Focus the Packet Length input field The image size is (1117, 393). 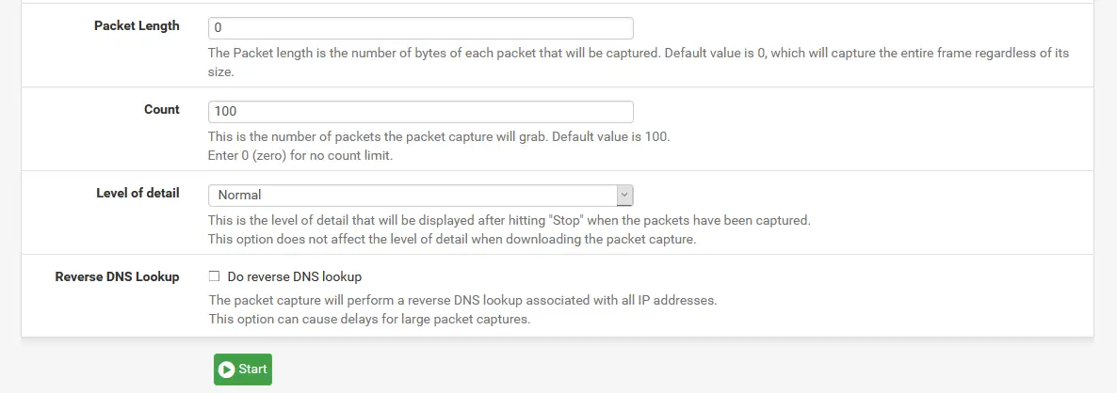(420, 28)
